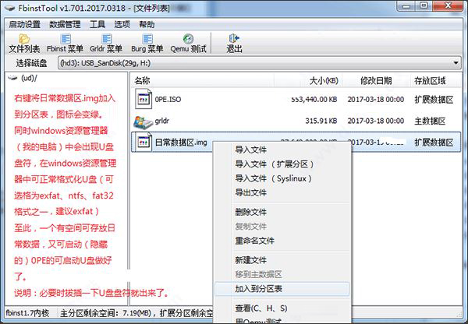Click the disk combo box dropdown arrow
The image size is (468, 324).
tap(456, 63)
